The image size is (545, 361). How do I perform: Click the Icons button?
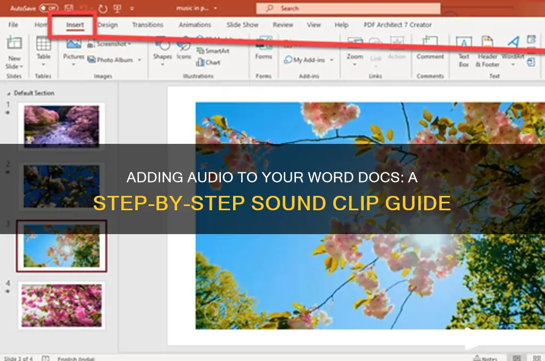click(184, 48)
